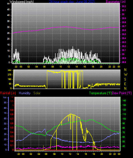This screenshot has width=133, height=158.
Task: Select the Humidity legend label
Action: (25, 93)
